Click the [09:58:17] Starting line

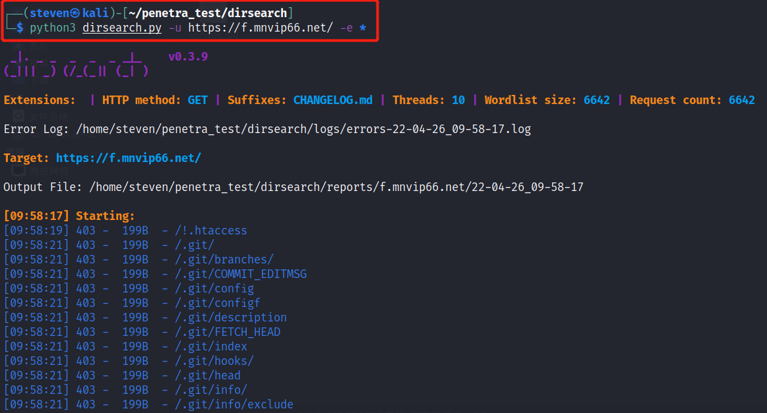[69, 216]
